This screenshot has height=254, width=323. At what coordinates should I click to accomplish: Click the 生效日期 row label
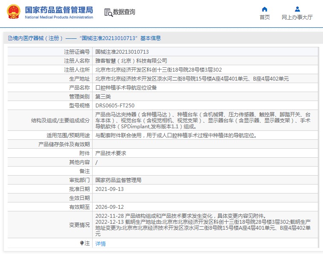(x=79, y=198)
